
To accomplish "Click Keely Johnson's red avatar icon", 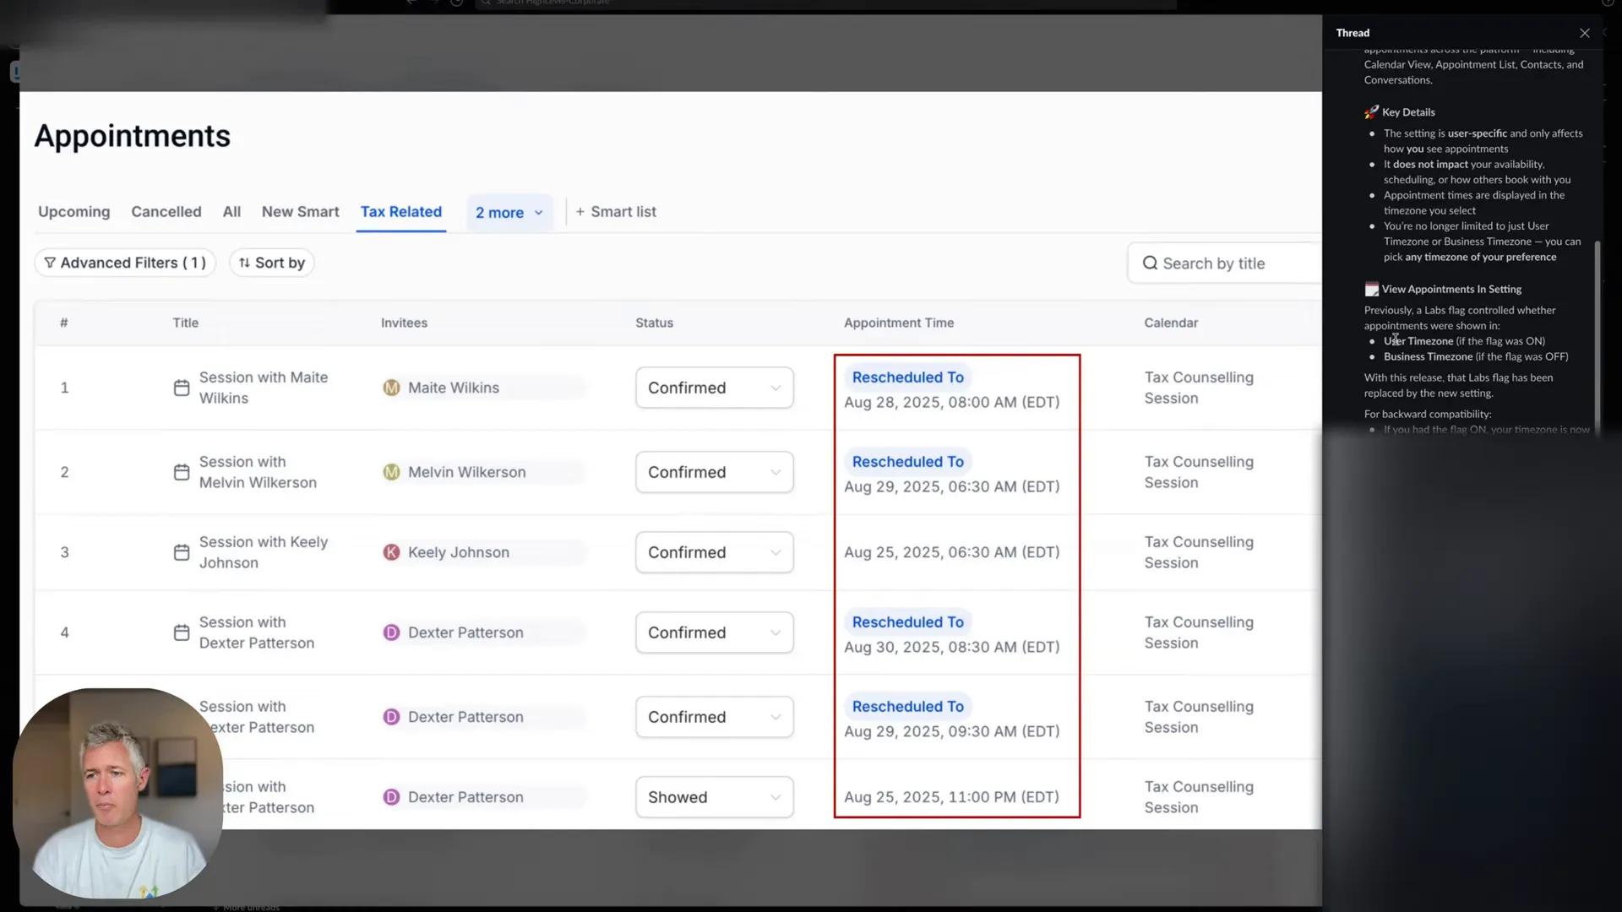I will (391, 552).
